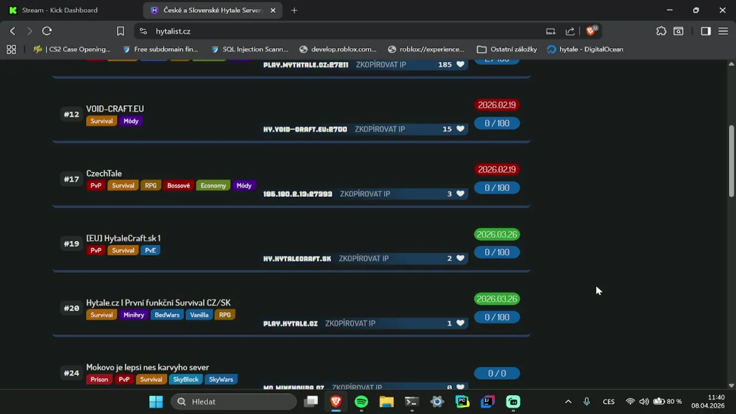Copy IP for play.hytale.cz server
This screenshot has height=414, width=736.
tap(350, 323)
